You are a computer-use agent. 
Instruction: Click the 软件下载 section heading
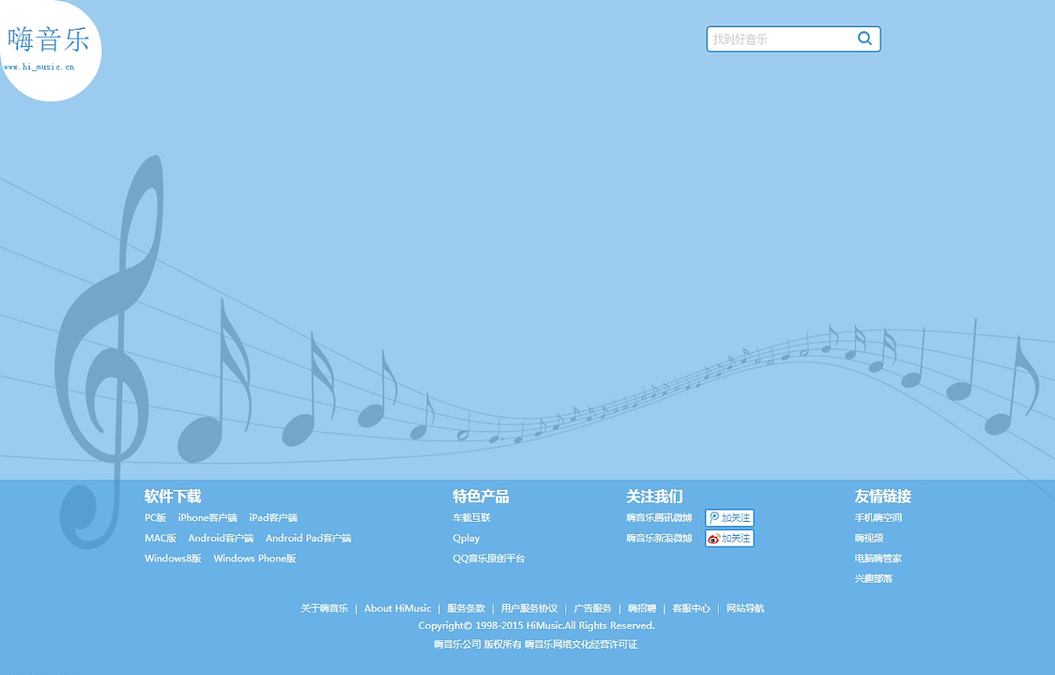click(173, 496)
